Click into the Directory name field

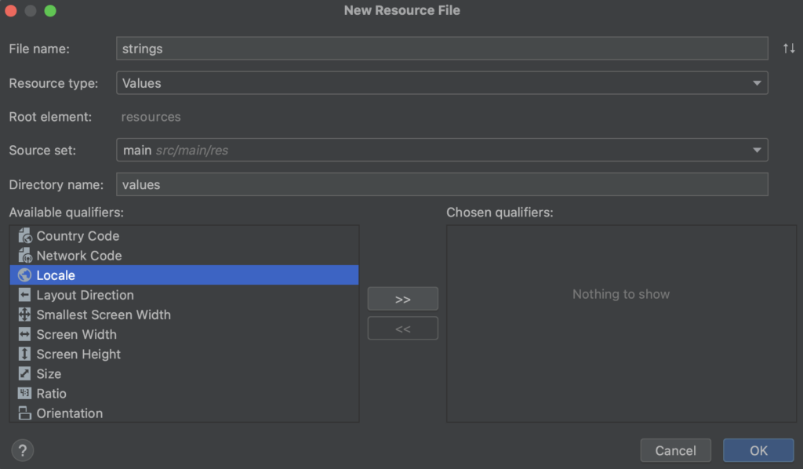tap(441, 185)
